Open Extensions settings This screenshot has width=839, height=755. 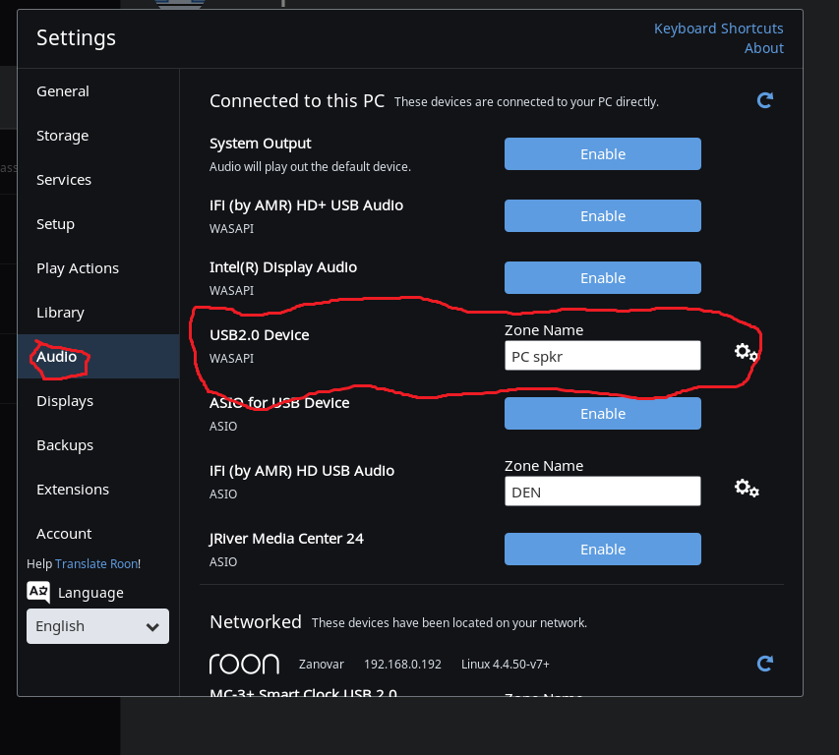(x=98, y=490)
